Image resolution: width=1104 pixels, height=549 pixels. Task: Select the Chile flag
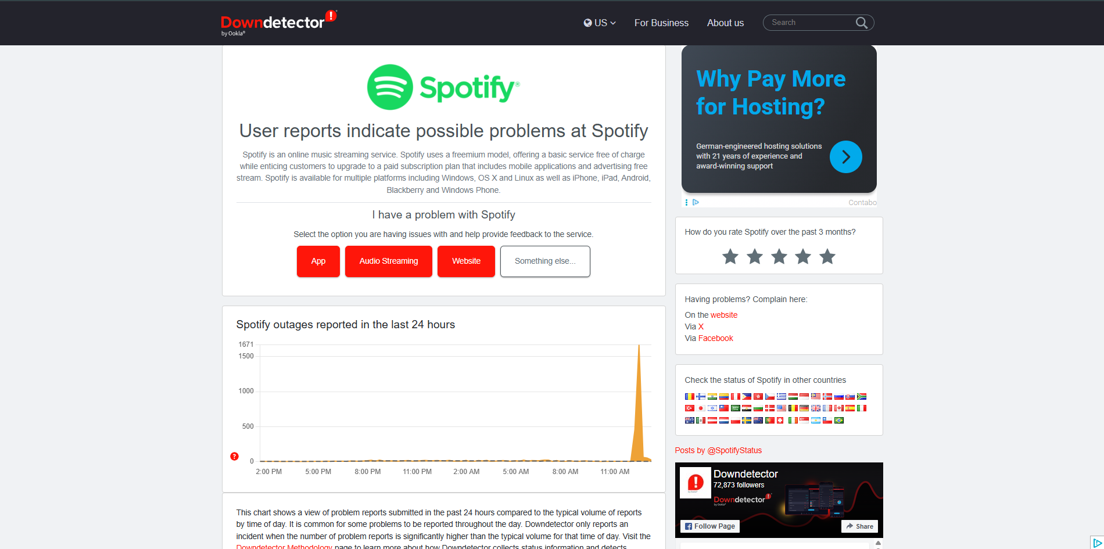click(x=827, y=421)
